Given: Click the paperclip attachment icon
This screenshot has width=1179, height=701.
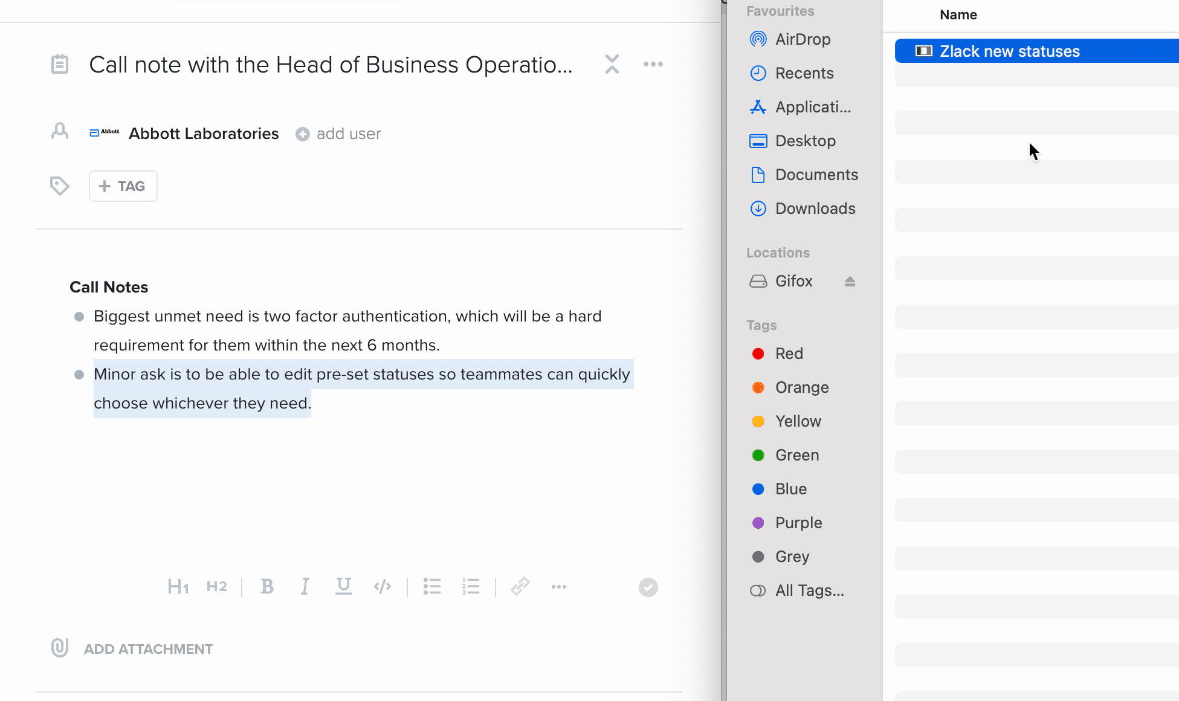Looking at the screenshot, I should [60, 648].
